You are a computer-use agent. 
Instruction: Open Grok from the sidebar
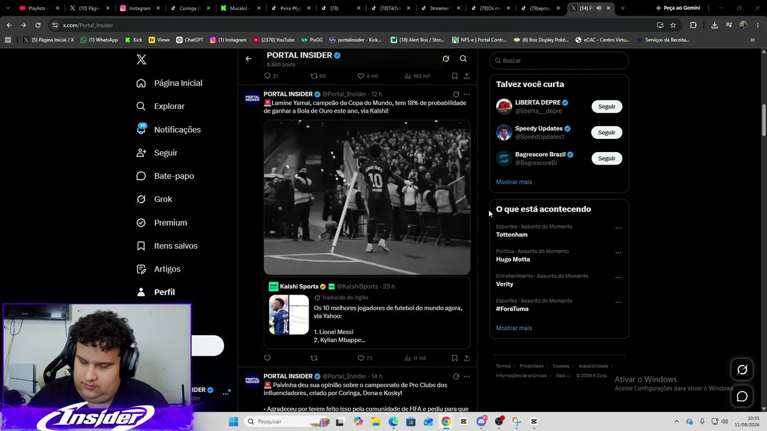154,199
